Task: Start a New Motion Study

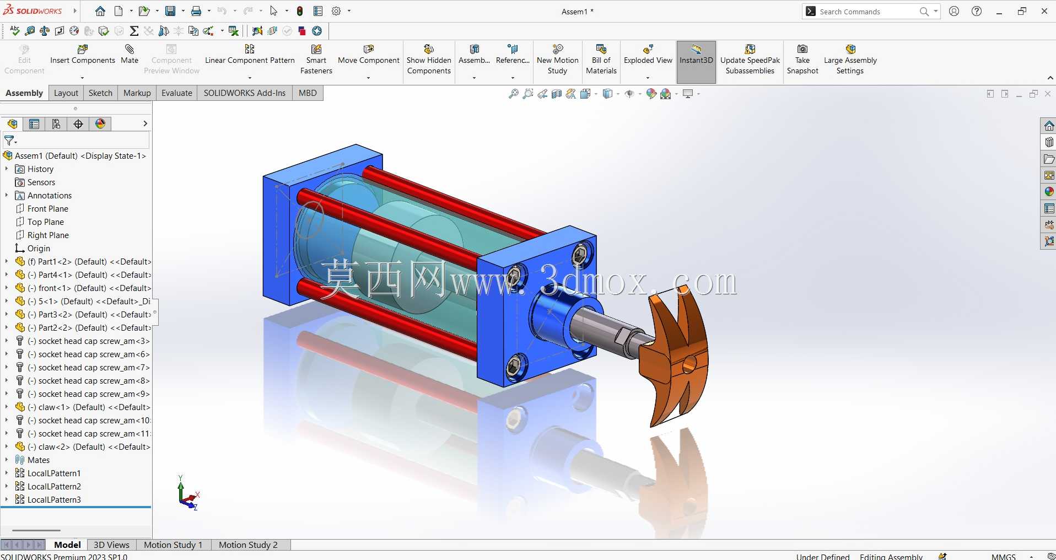Action: point(558,60)
